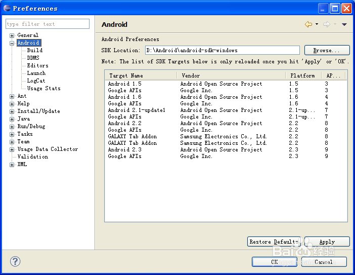The width and height of the screenshot is (355, 275).
Task: Maximize the Preferences window
Action: coord(335,9)
